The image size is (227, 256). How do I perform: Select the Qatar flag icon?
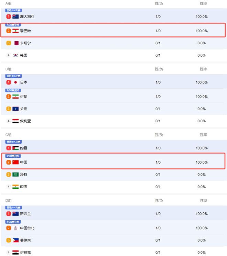[x=17, y=43]
